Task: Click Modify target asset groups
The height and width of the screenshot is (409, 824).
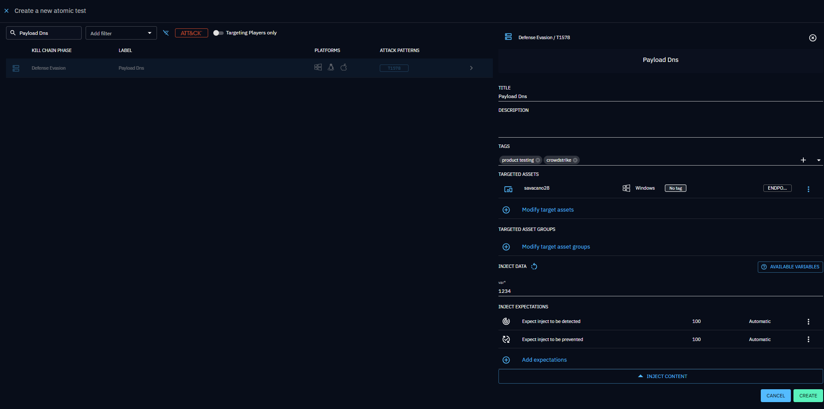Action: click(556, 247)
